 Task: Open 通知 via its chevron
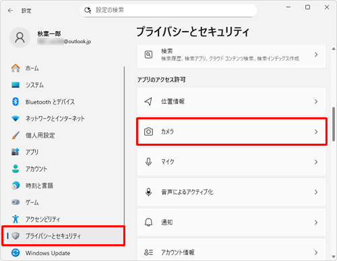tap(316, 223)
